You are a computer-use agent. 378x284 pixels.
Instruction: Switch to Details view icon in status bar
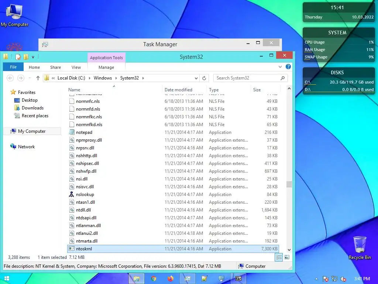pos(279,257)
